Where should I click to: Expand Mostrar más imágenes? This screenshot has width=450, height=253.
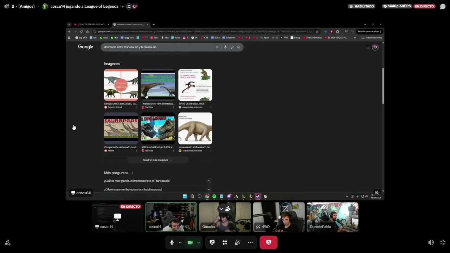tap(158, 160)
